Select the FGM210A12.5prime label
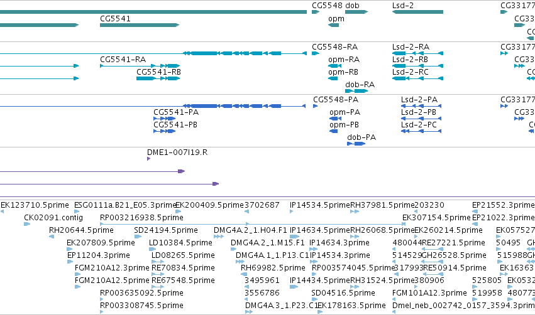 tap(112, 280)
